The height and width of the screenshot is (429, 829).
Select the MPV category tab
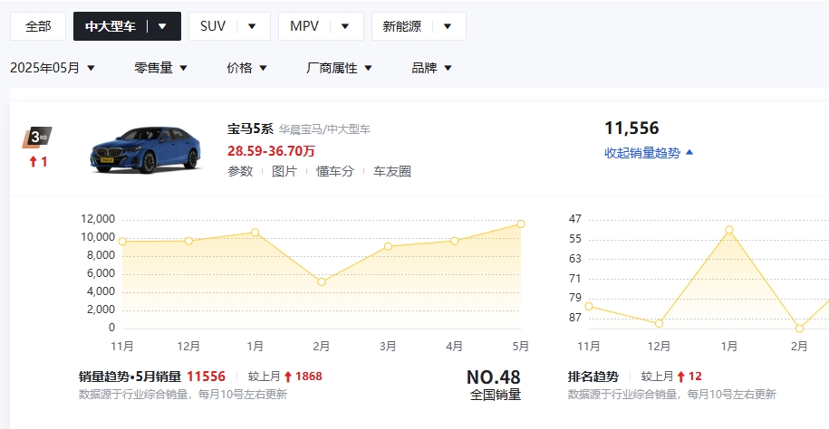[x=304, y=26]
